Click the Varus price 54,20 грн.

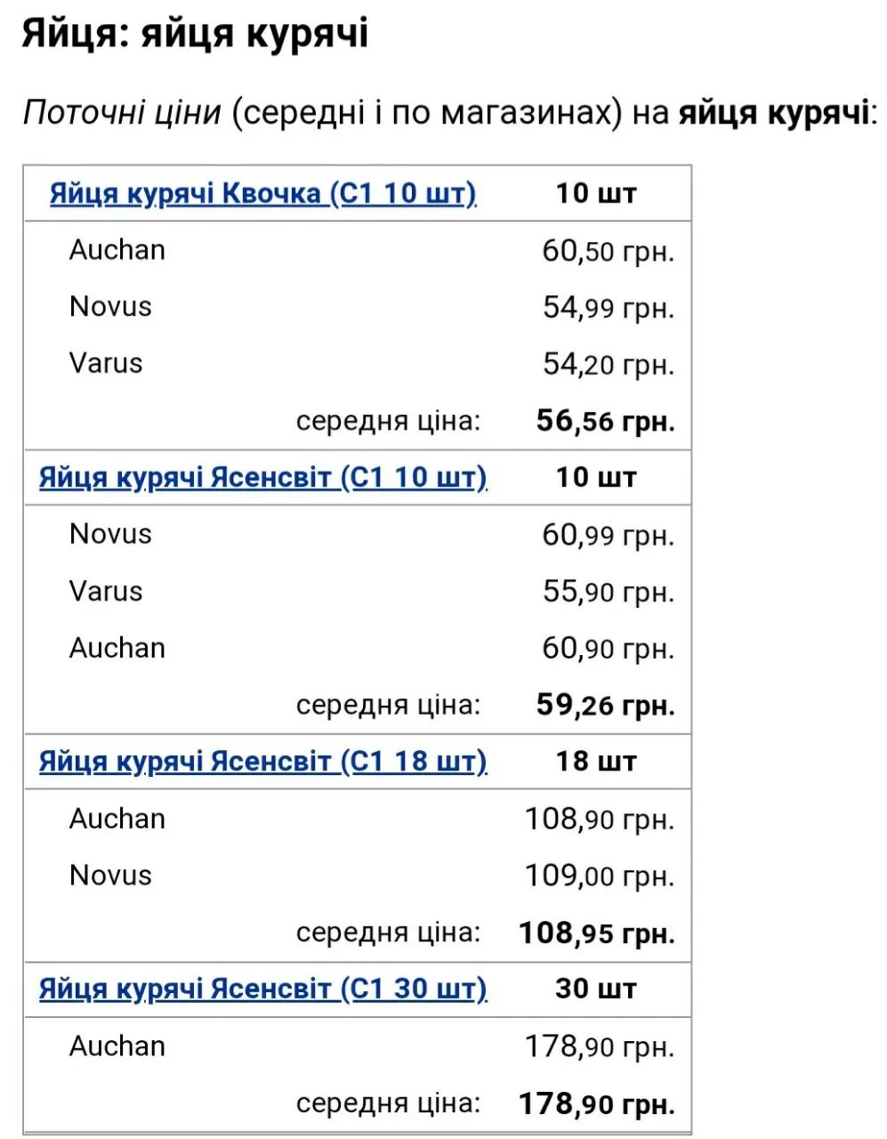608,365
